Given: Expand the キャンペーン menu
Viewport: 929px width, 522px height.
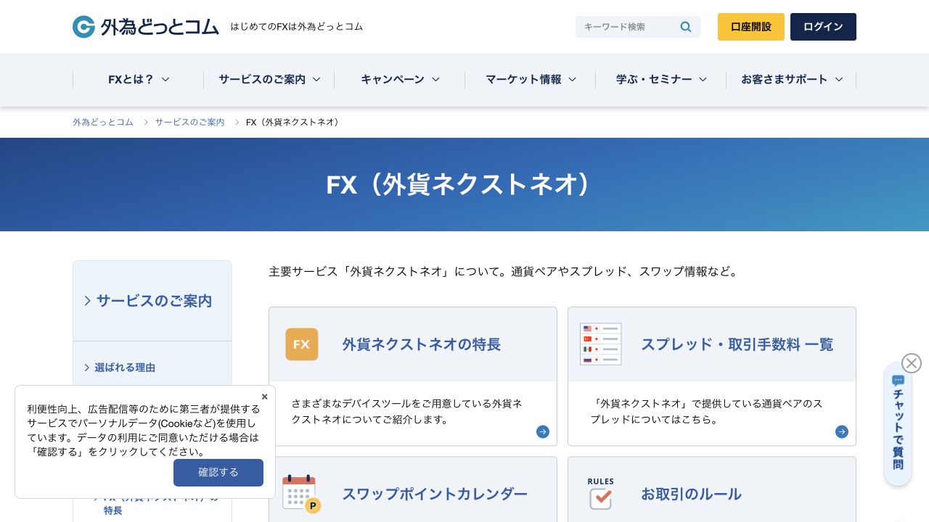Looking at the screenshot, I should click(400, 80).
